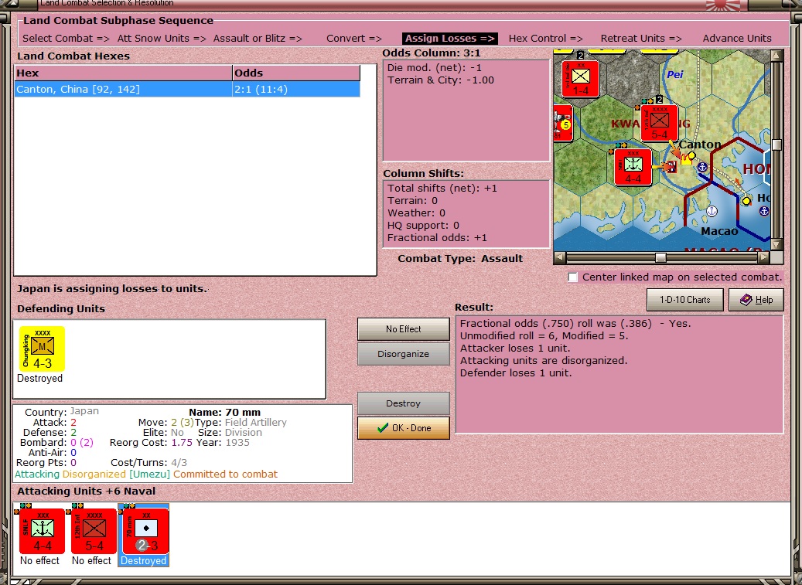The width and height of the screenshot is (802, 585).
Task: Apply Disorganize to the selected unit
Action: (x=404, y=354)
